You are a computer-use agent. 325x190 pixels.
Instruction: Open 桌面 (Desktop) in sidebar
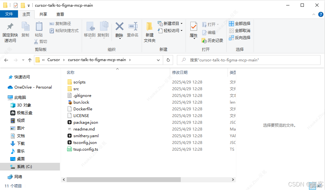point(21,159)
